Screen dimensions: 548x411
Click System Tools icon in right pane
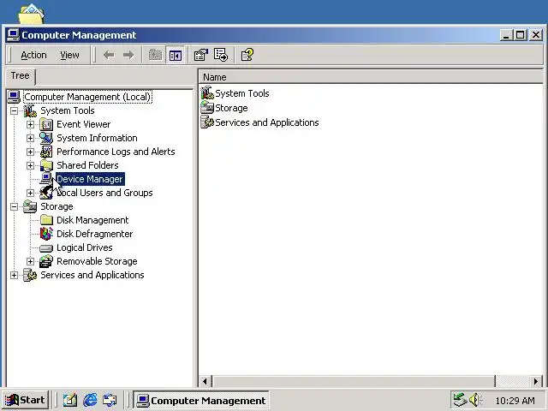(x=207, y=93)
